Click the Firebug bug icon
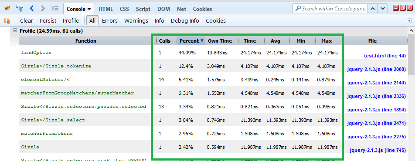415x161 pixels. coord(8,8)
